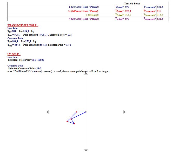
Task: Click the HV traverse crossarm note
Action: pyautogui.click(x=58, y=71)
